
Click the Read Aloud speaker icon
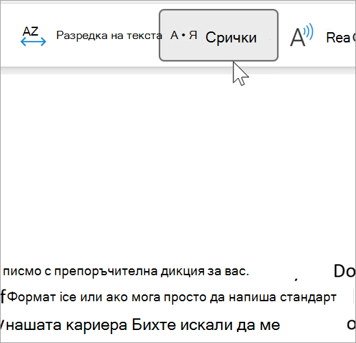tap(301, 35)
